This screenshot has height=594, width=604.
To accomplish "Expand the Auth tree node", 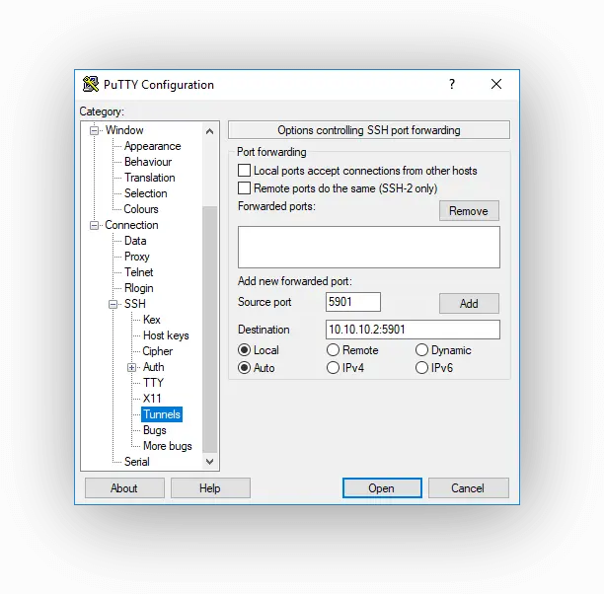I will 131,367.
